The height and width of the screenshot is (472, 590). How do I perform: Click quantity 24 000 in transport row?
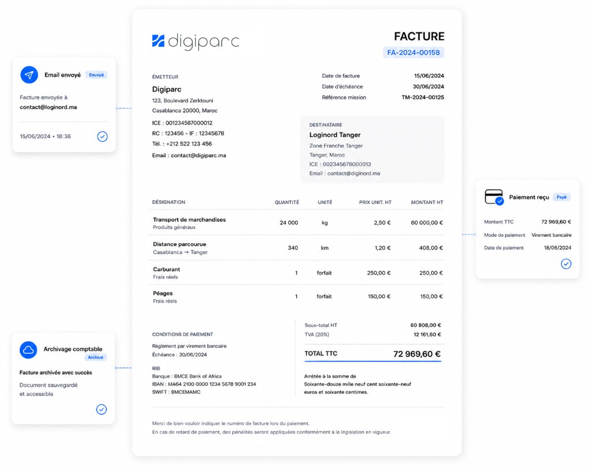[289, 223]
